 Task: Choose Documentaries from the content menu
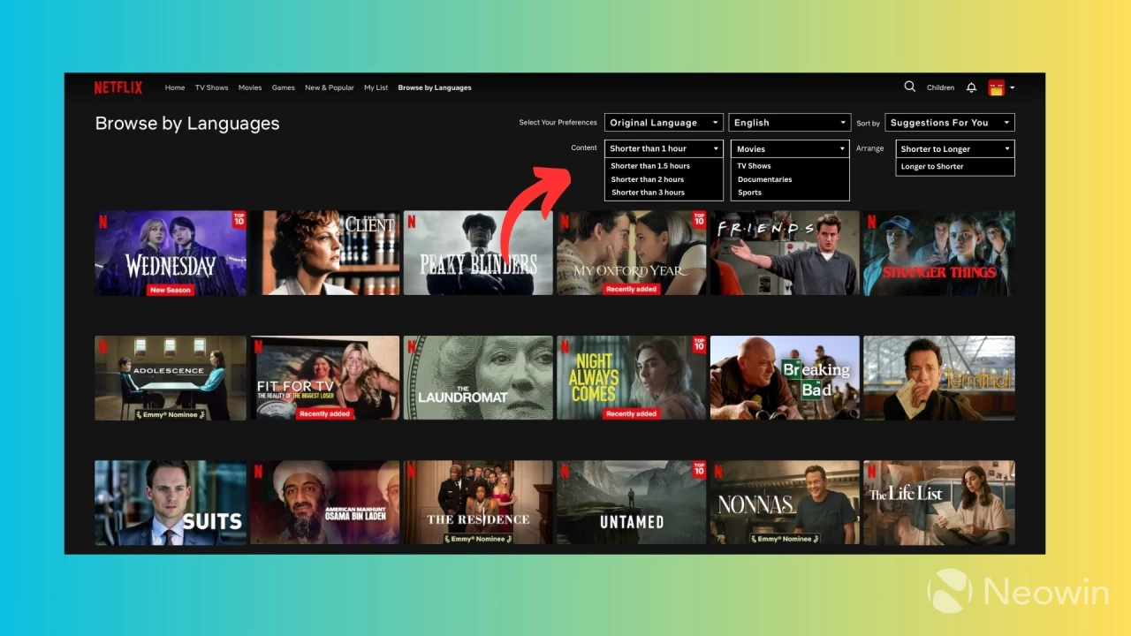point(764,178)
